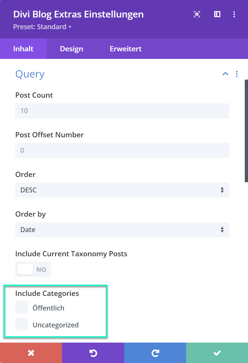Image resolution: width=248 pixels, height=363 pixels.
Task: Open the Order DESC dropdown
Action: coord(122,190)
